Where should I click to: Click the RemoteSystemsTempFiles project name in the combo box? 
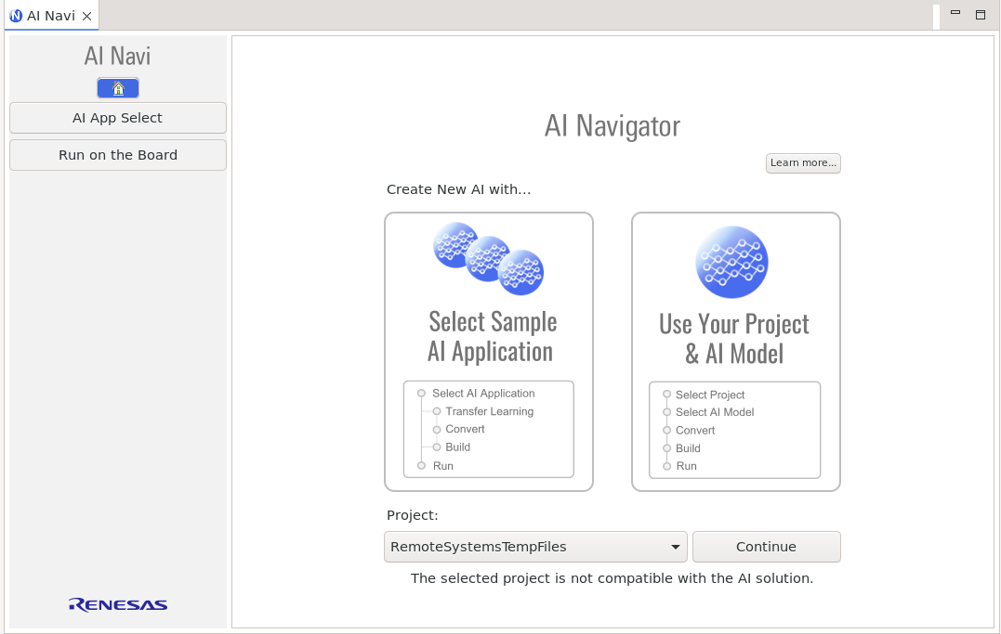click(x=479, y=547)
